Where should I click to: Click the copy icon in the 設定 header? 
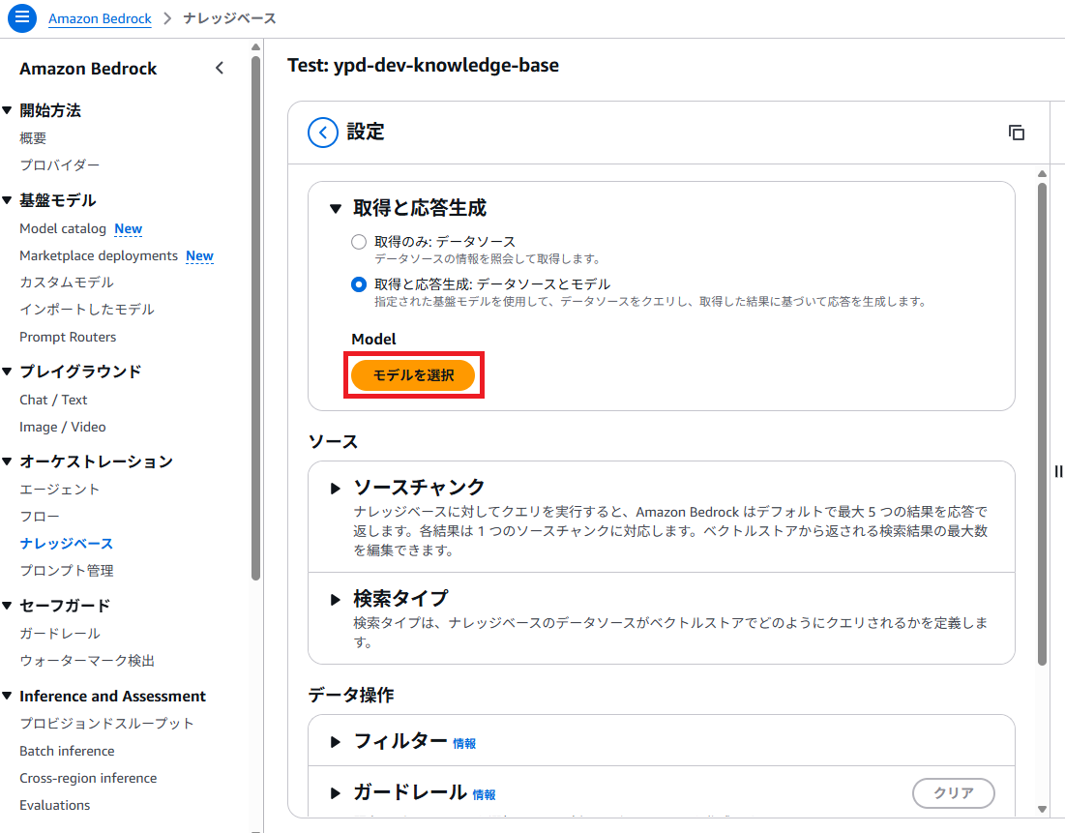coord(1016,133)
